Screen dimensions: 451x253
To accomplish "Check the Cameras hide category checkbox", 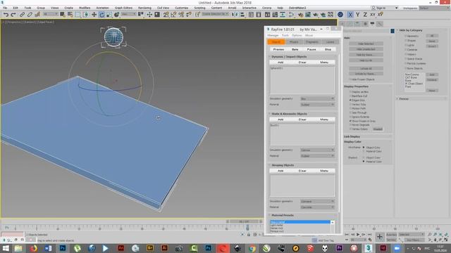I will pos(406,50).
